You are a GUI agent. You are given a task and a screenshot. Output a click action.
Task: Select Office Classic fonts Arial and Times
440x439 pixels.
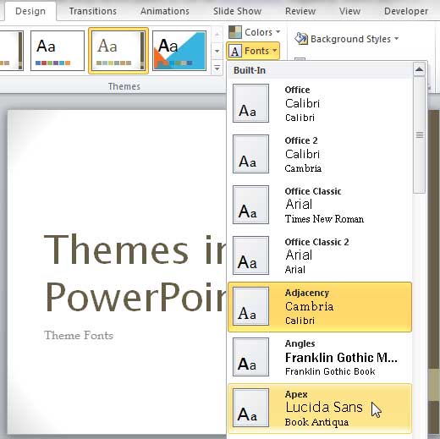point(320,205)
